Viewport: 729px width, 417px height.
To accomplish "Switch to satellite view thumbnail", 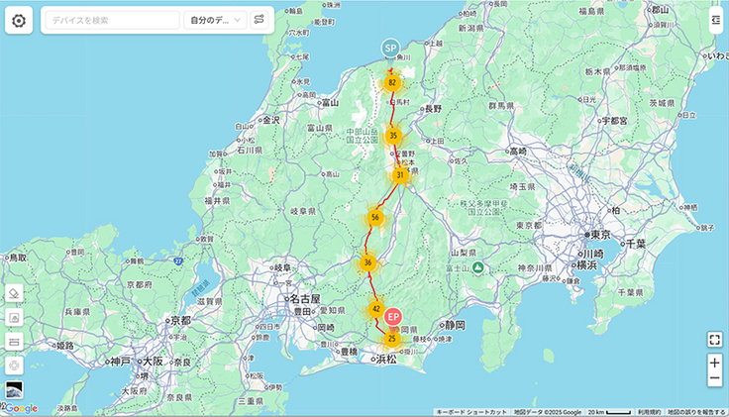I will (14, 389).
